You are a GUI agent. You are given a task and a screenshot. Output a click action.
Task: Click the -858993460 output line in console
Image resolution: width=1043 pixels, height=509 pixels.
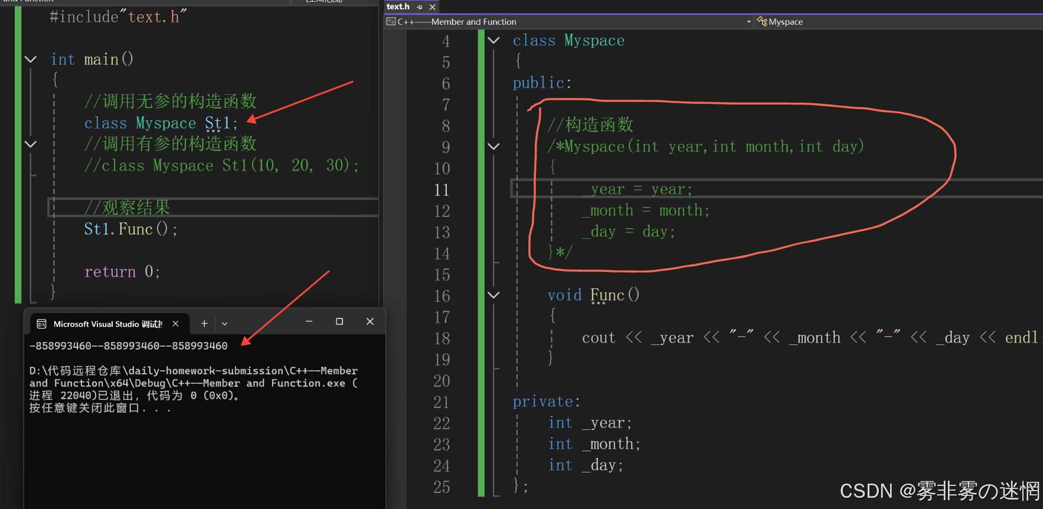pos(129,346)
